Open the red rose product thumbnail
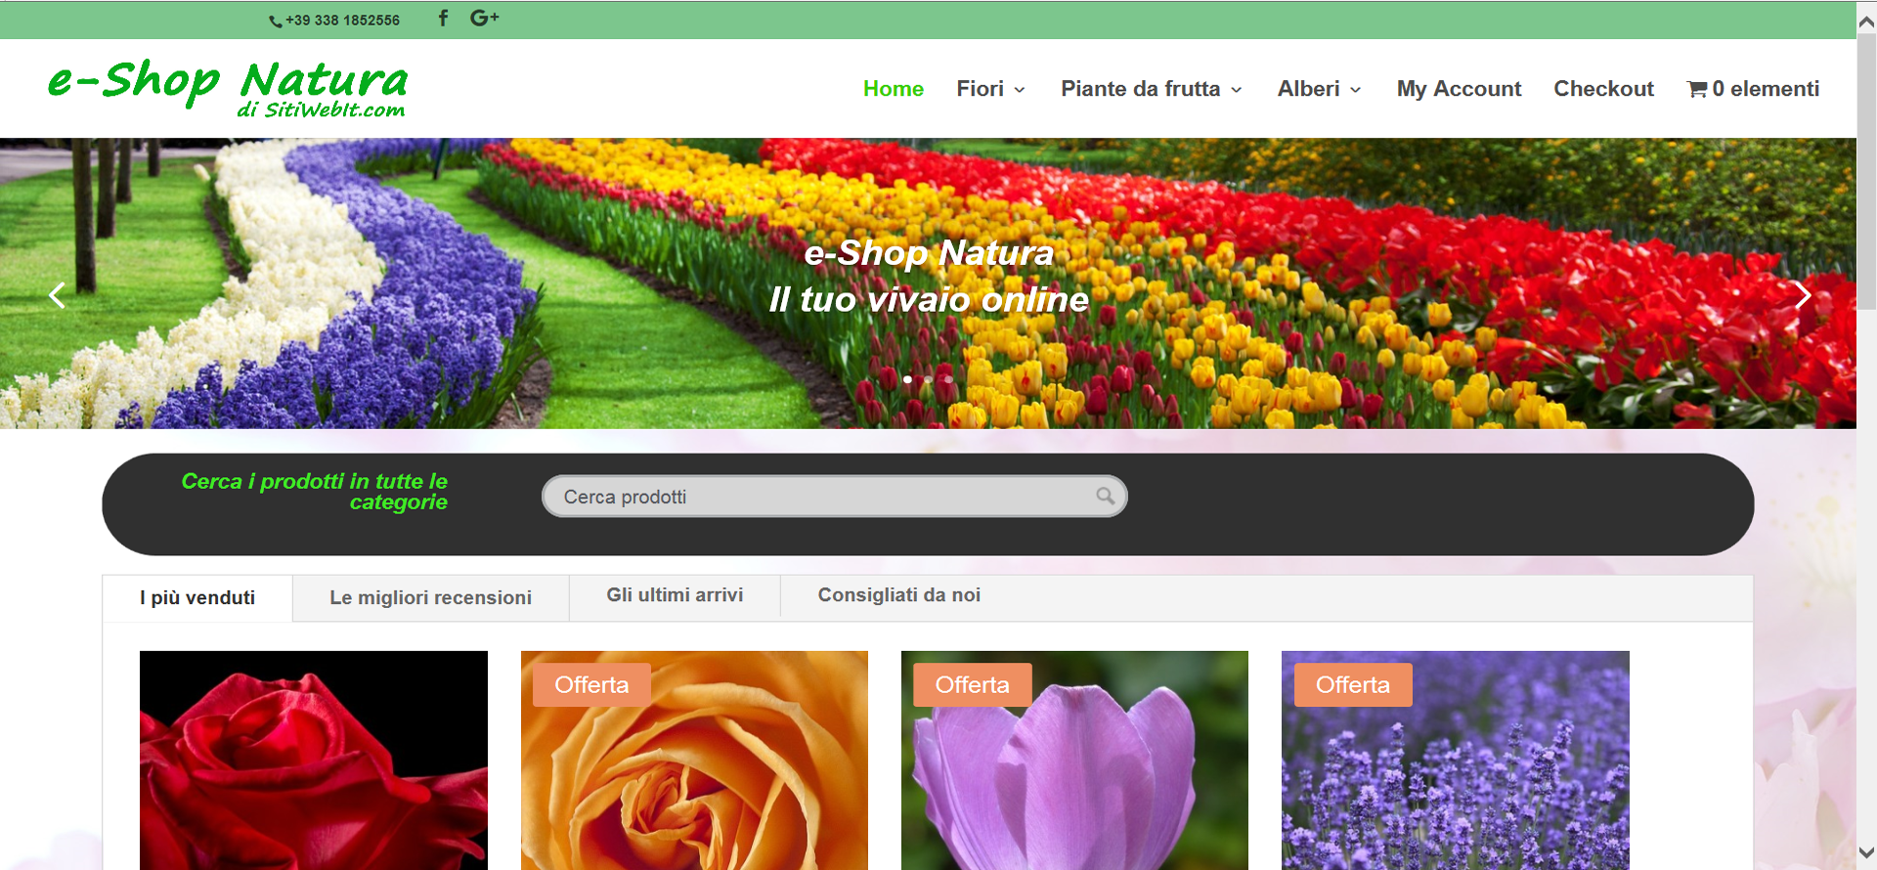Screen dimensions: 1877x870 pyautogui.click(x=314, y=761)
